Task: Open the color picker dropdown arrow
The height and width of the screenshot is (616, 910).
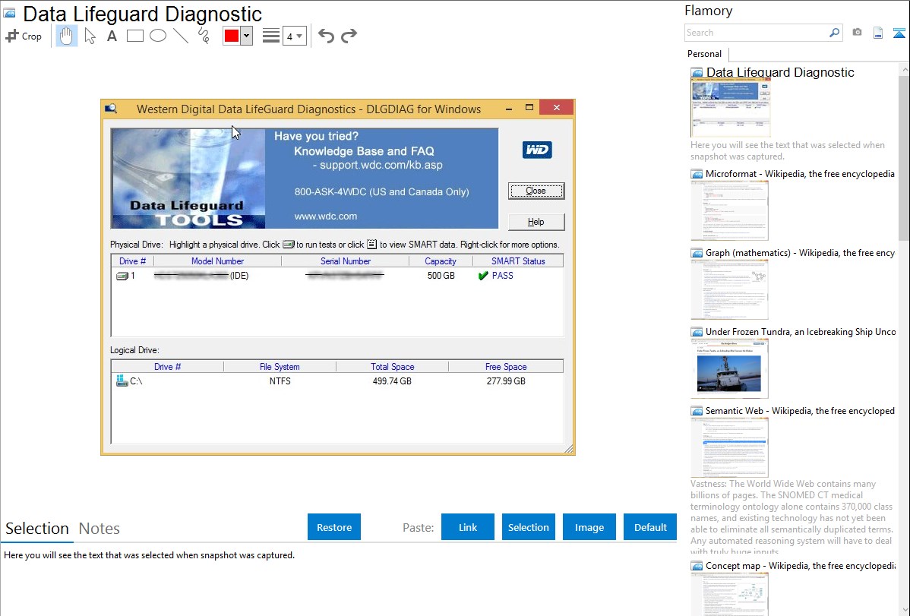Action: tap(246, 36)
